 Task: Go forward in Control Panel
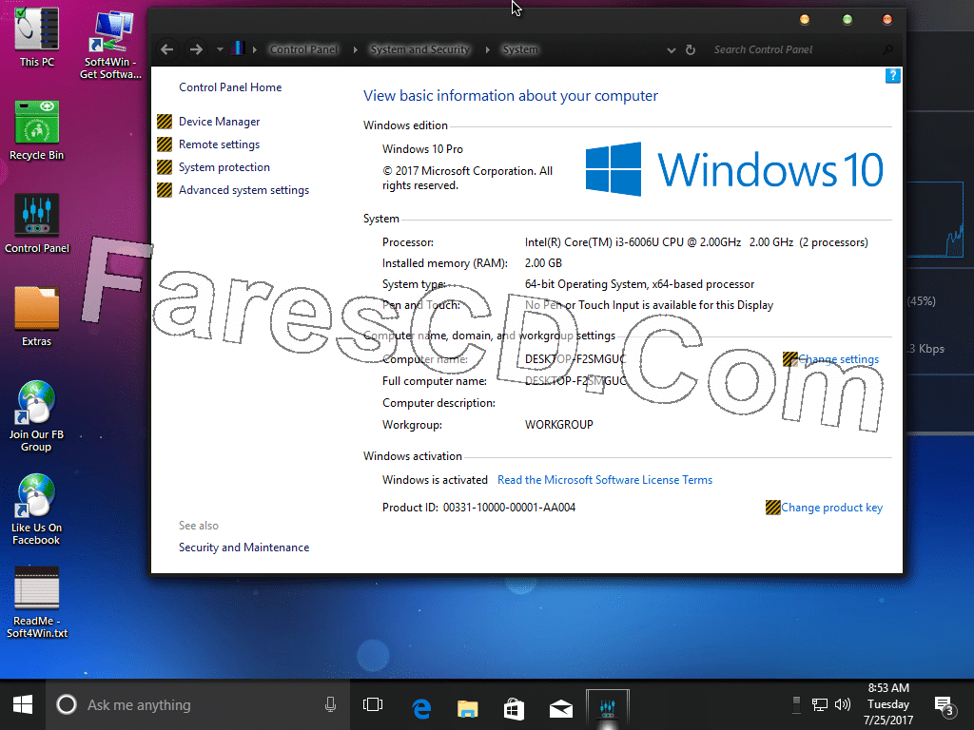tap(196, 49)
